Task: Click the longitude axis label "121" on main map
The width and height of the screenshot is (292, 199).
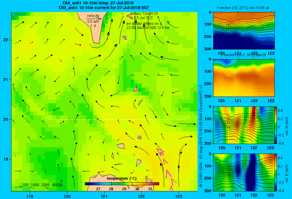Action: click(x=104, y=196)
